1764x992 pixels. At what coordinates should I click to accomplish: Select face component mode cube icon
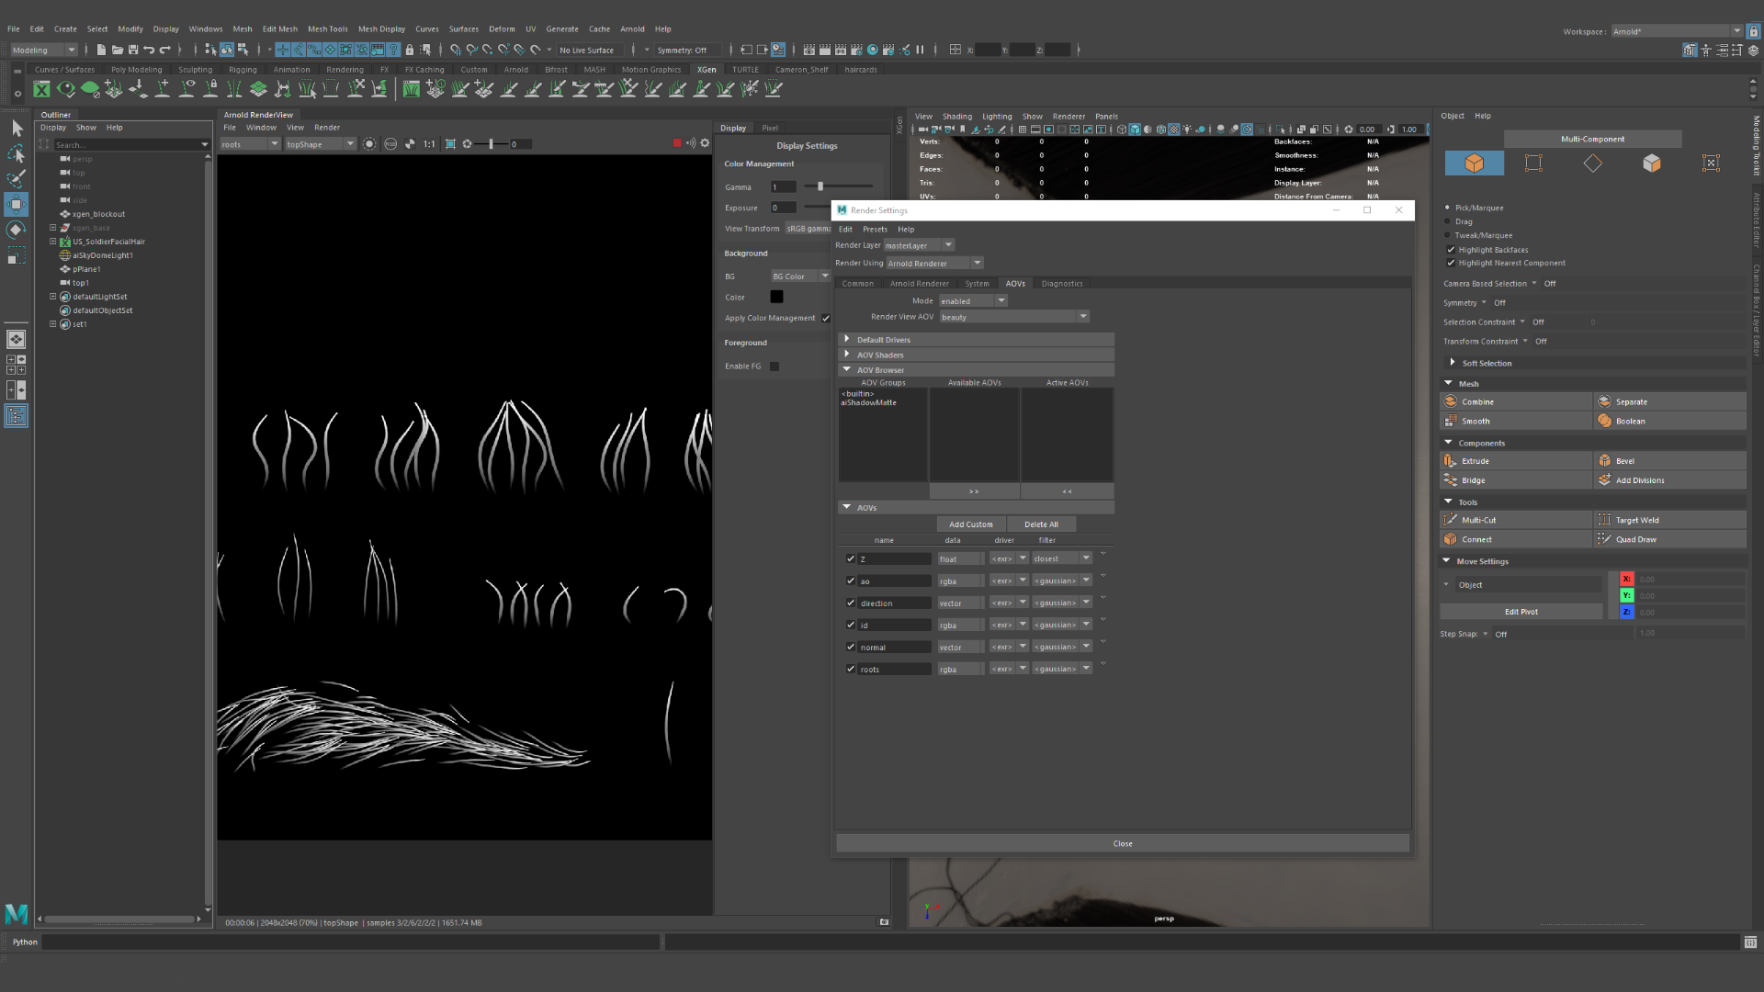[1651, 163]
